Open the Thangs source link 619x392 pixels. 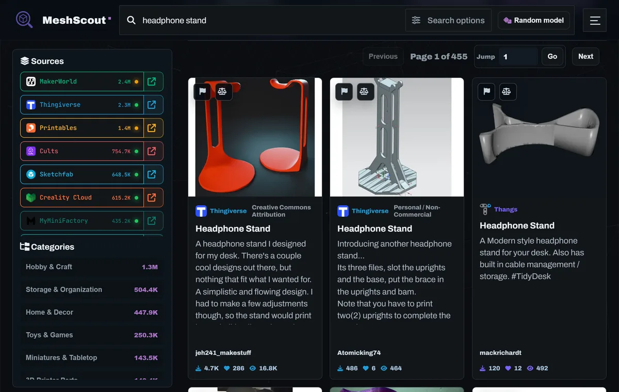[506, 209]
